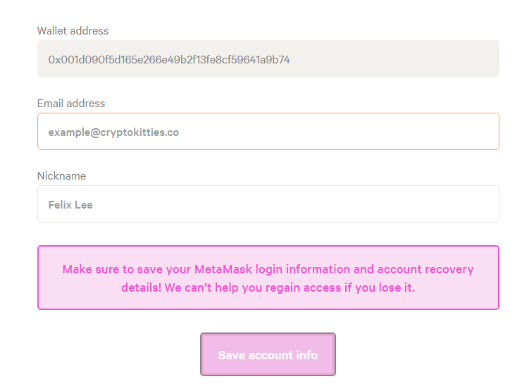Click the Email address label

[71, 104]
